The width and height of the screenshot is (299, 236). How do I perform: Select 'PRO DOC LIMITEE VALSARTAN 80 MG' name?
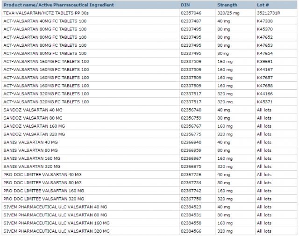click(x=43, y=183)
